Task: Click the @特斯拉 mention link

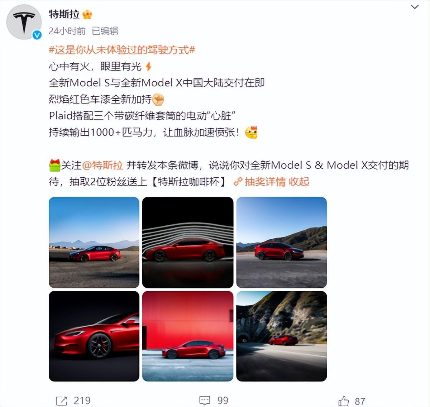Action: click(x=102, y=165)
